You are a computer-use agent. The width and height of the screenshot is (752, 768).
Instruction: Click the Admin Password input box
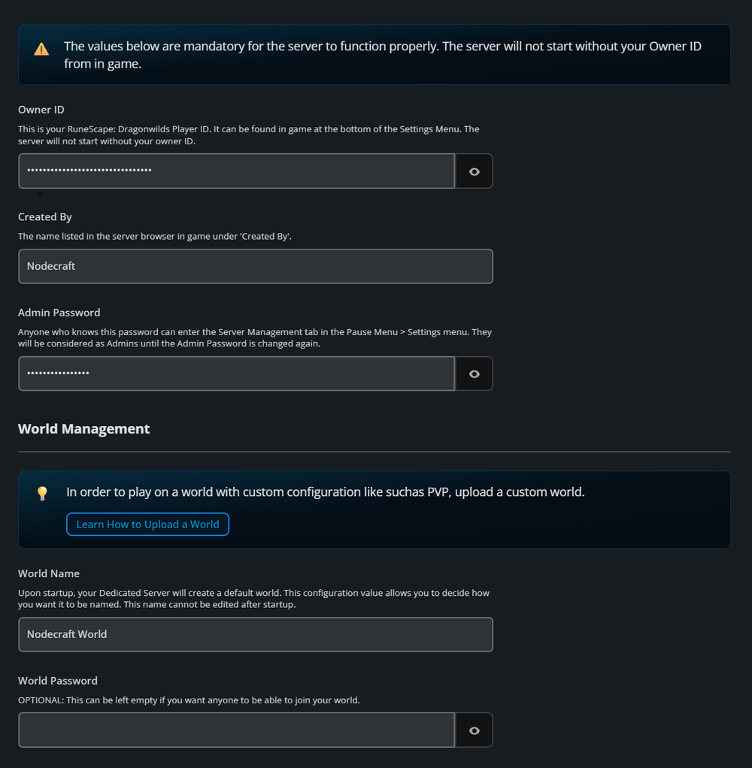pyautogui.click(x=236, y=373)
